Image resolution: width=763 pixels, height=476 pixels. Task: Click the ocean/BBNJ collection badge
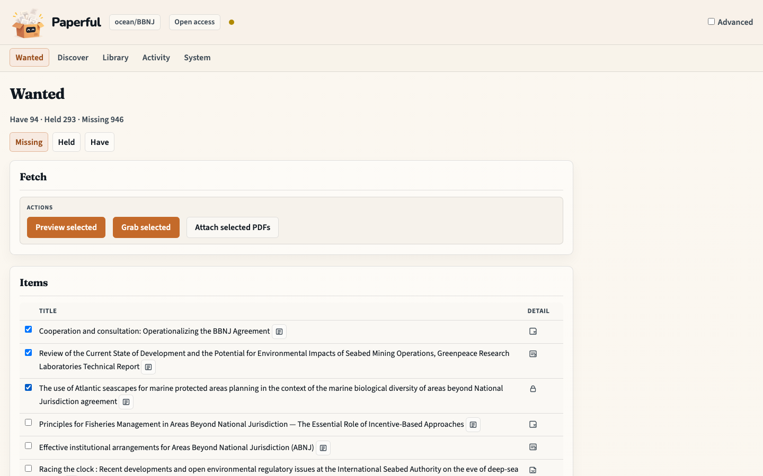coord(135,22)
